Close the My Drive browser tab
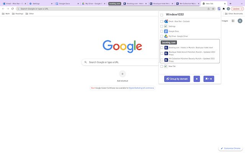The height and width of the screenshot is (153, 245). click(105, 3)
